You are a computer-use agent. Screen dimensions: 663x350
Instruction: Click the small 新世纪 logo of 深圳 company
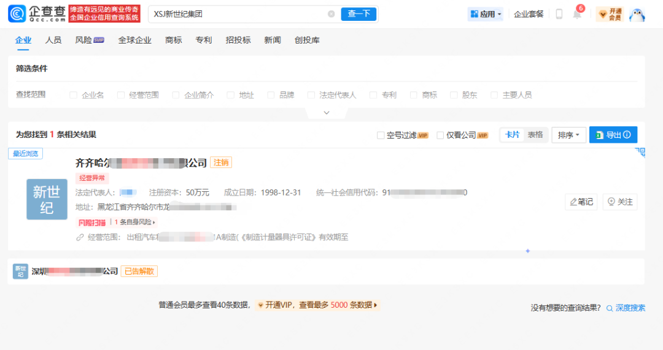pyautogui.click(x=20, y=271)
